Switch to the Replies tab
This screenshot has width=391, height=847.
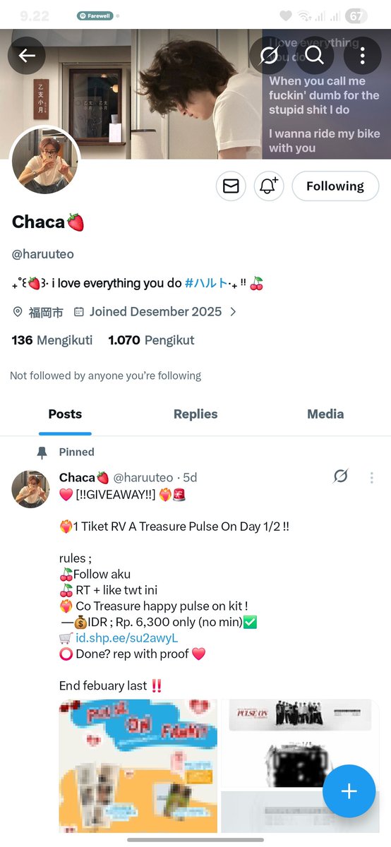click(195, 414)
